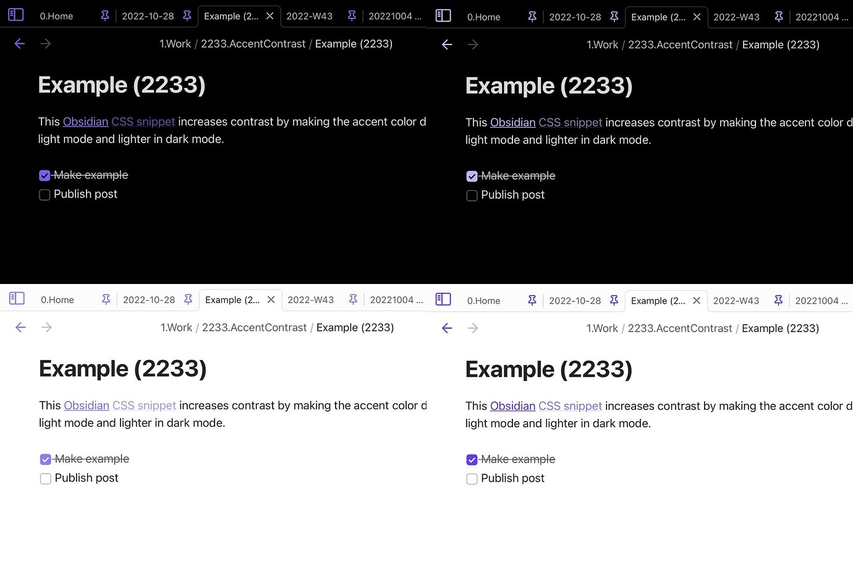853x568 pixels.
Task: Open the Obsidian hyperlink in the note
Action: coord(85,121)
